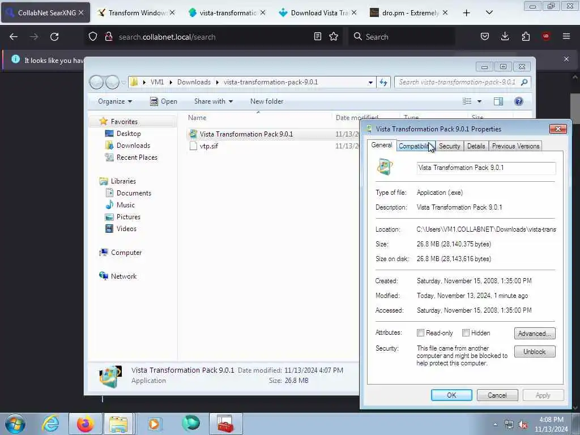
Task: Open the Organize dropdown menu
Action: pyautogui.click(x=114, y=101)
